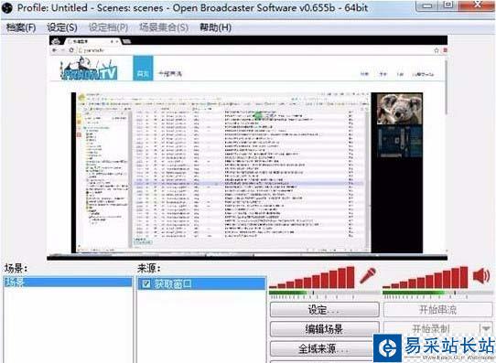Open the 帮助(H) menu
Screen dimensions: 496x363
[x=215, y=27]
